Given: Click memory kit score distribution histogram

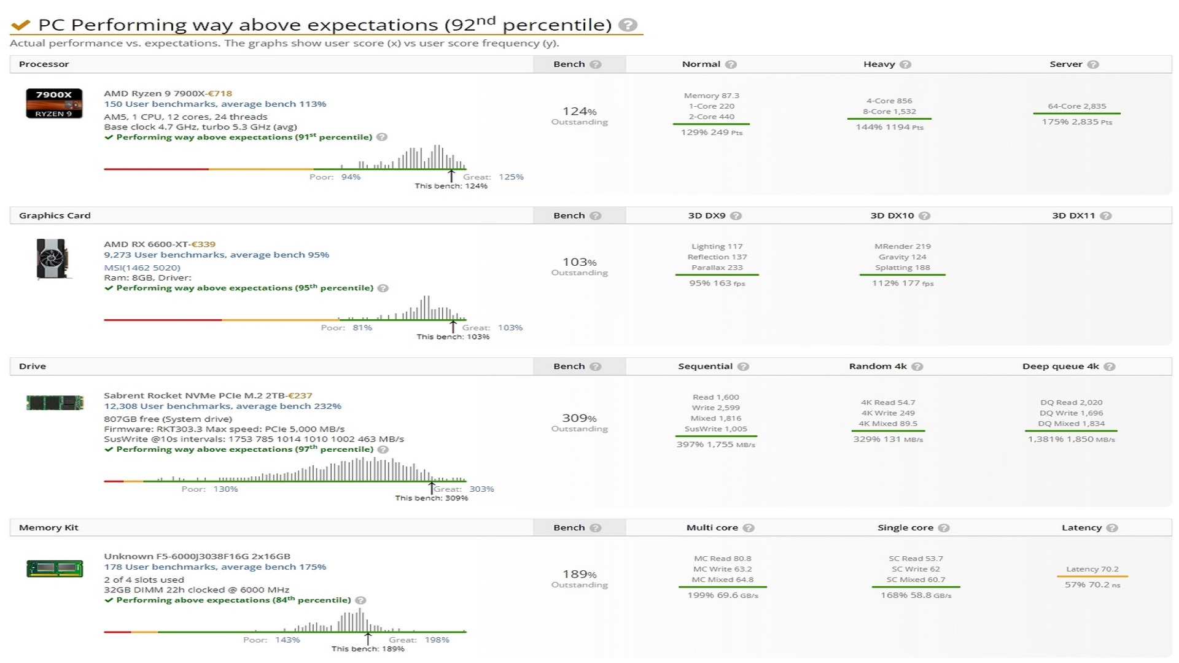Looking at the screenshot, I should [285, 621].
